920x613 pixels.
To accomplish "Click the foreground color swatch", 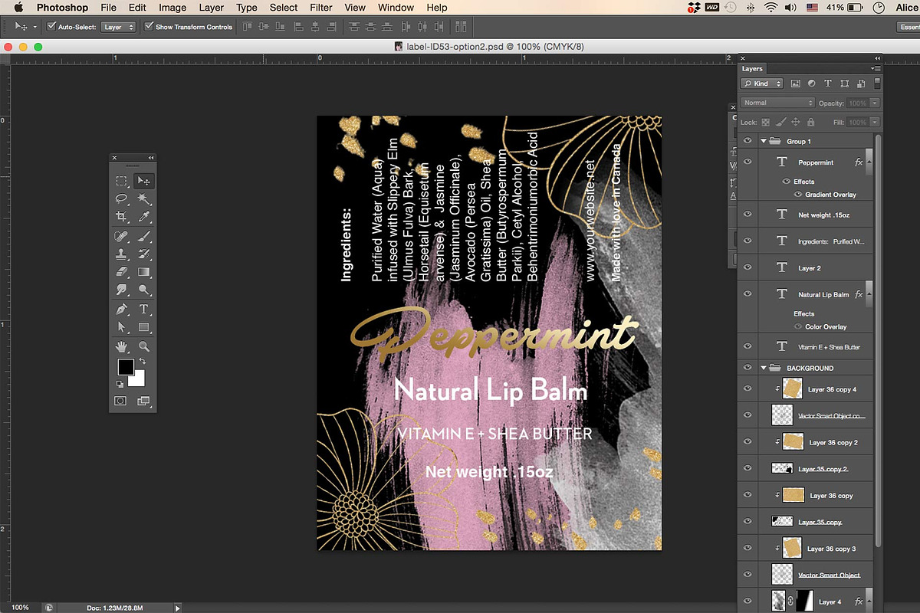I will click(125, 367).
